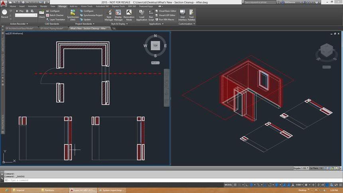Open the annotation scale 1:100 dropdown

tap(299, 185)
